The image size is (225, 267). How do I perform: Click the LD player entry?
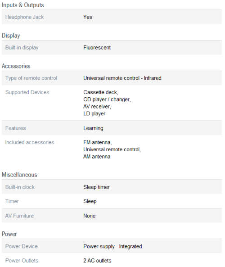(94, 113)
